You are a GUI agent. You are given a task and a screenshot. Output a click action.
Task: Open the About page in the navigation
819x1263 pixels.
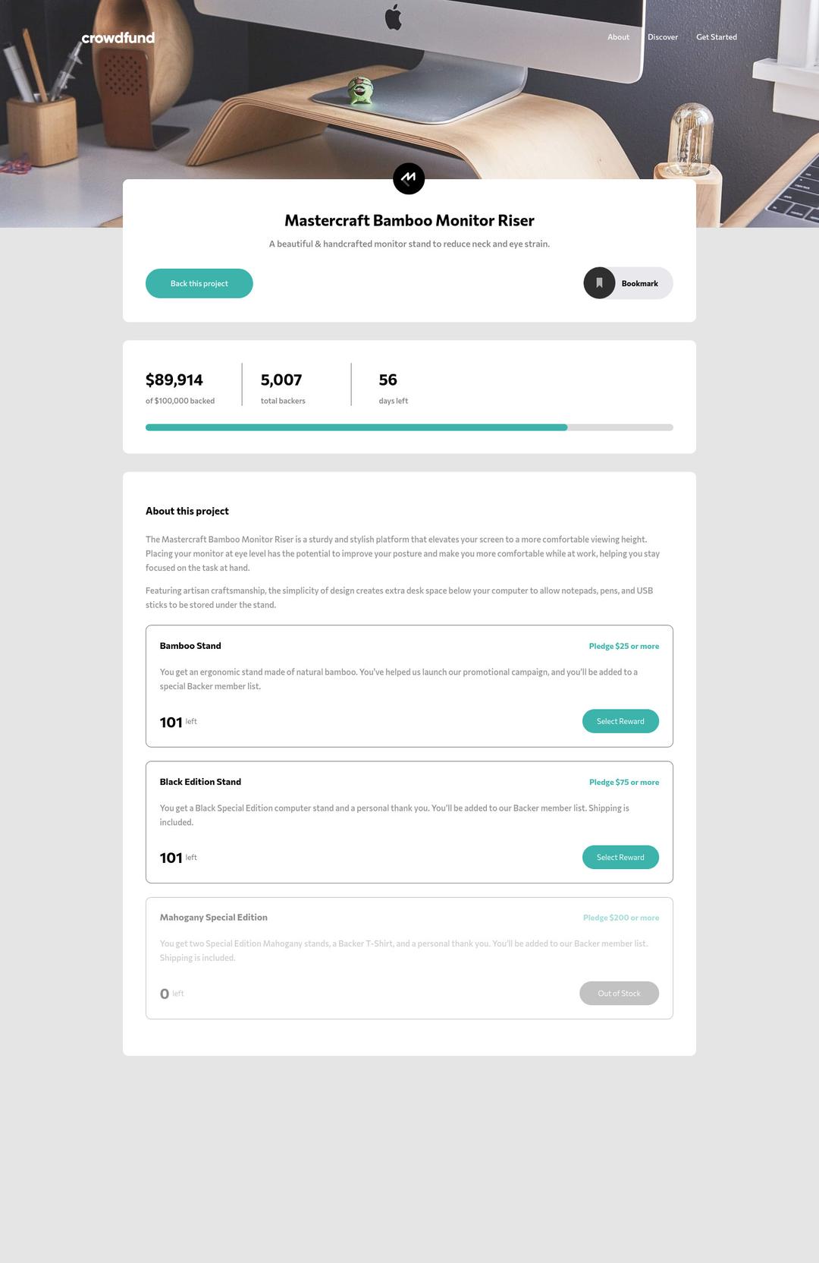(618, 36)
